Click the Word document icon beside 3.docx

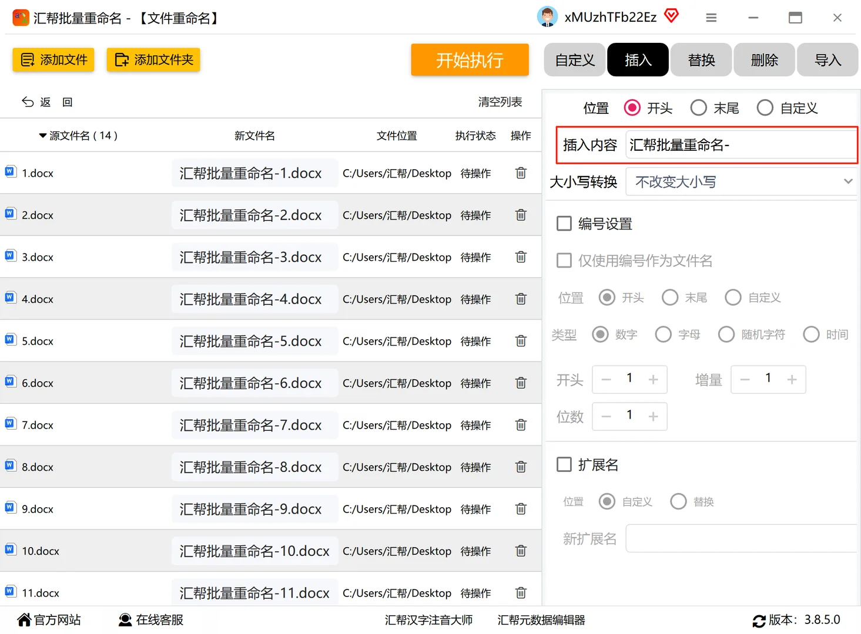pos(10,255)
